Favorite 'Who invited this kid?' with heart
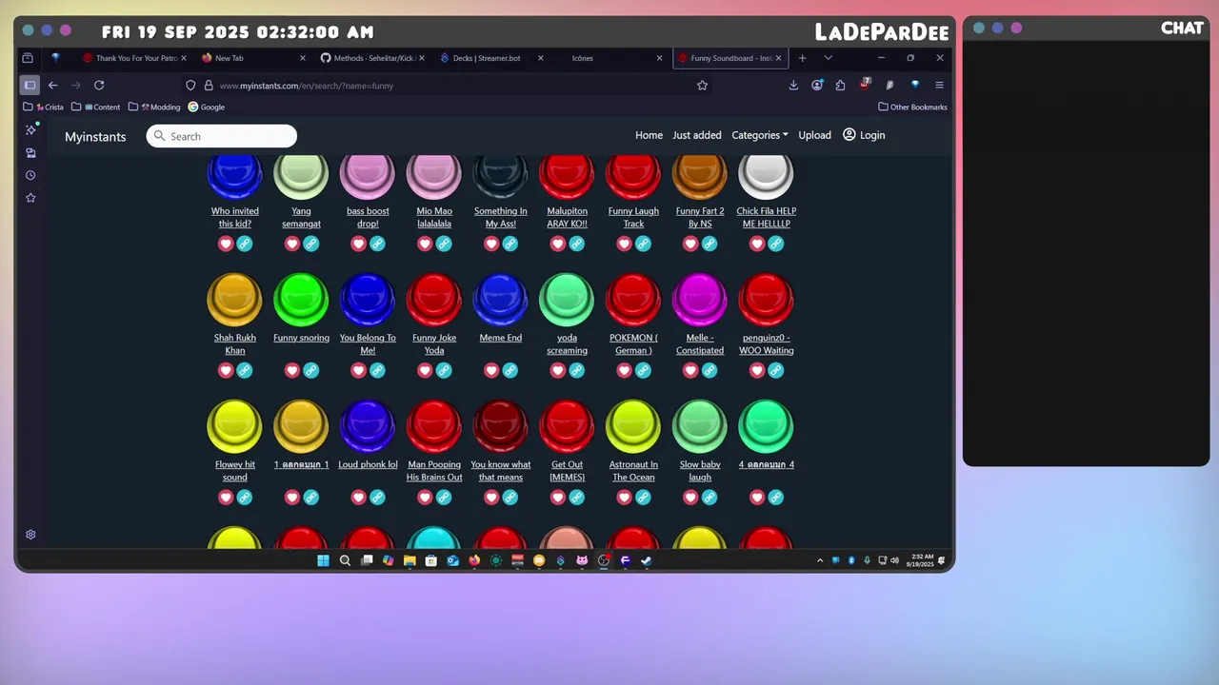This screenshot has width=1219, height=685. click(x=226, y=244)
